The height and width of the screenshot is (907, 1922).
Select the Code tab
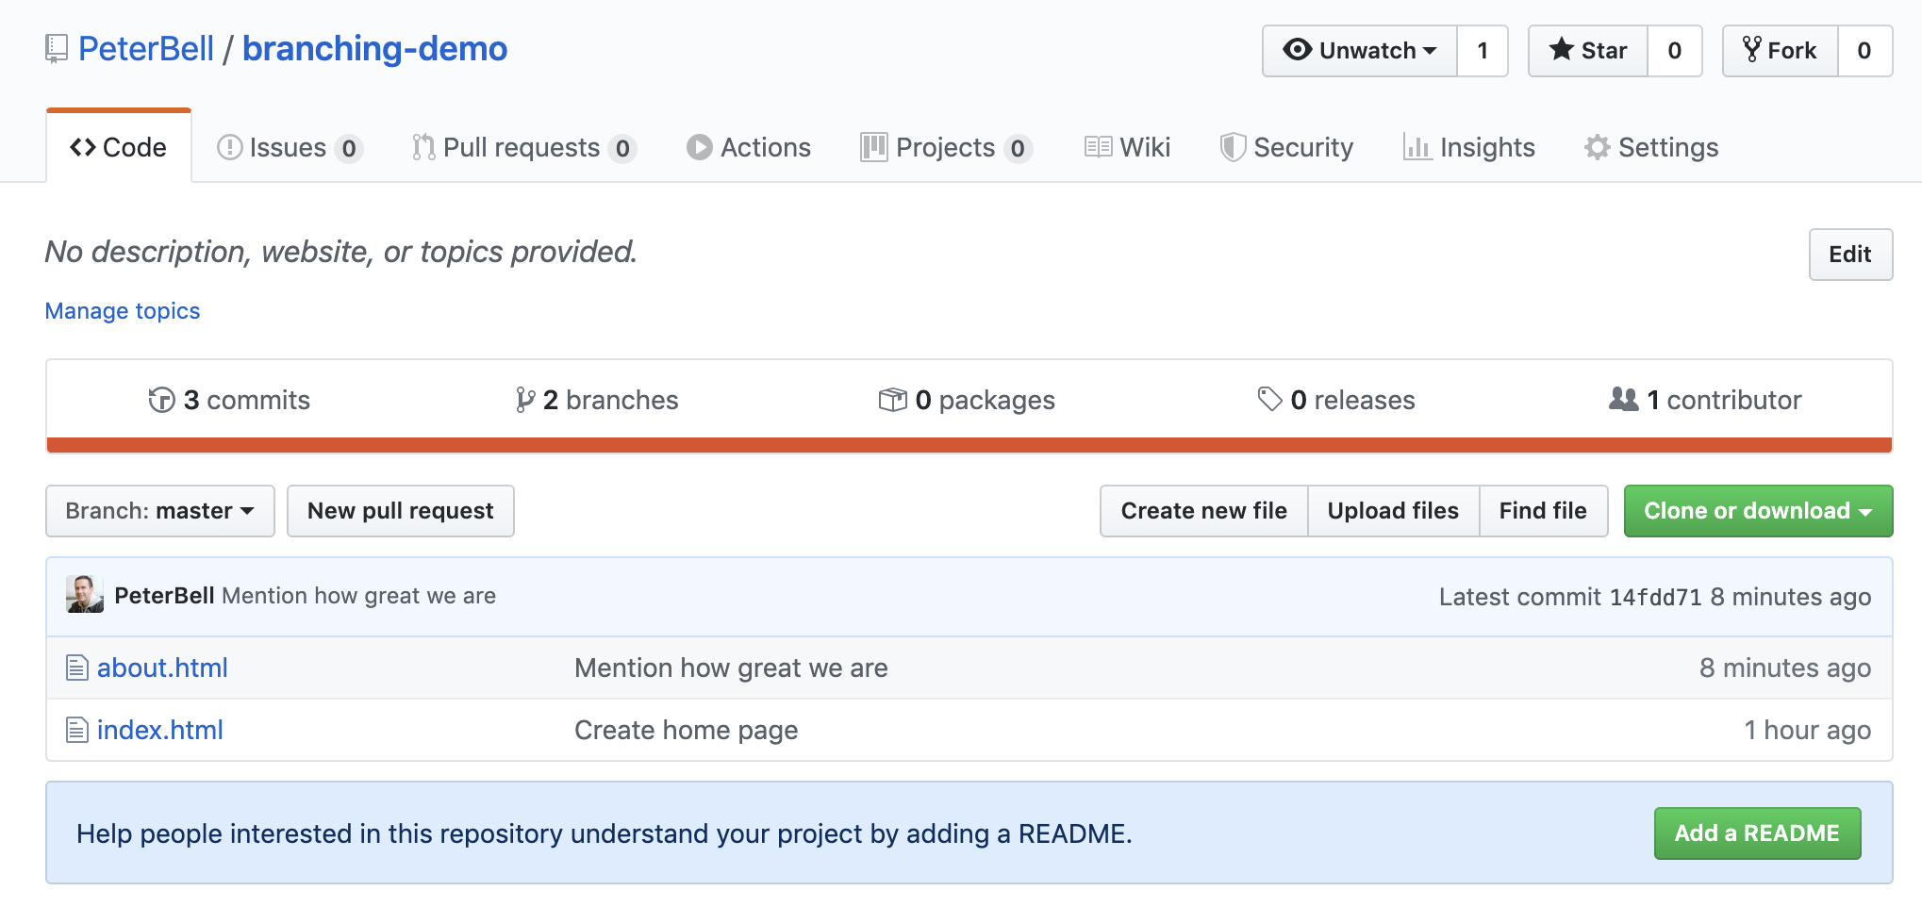[x=119, y=147]
